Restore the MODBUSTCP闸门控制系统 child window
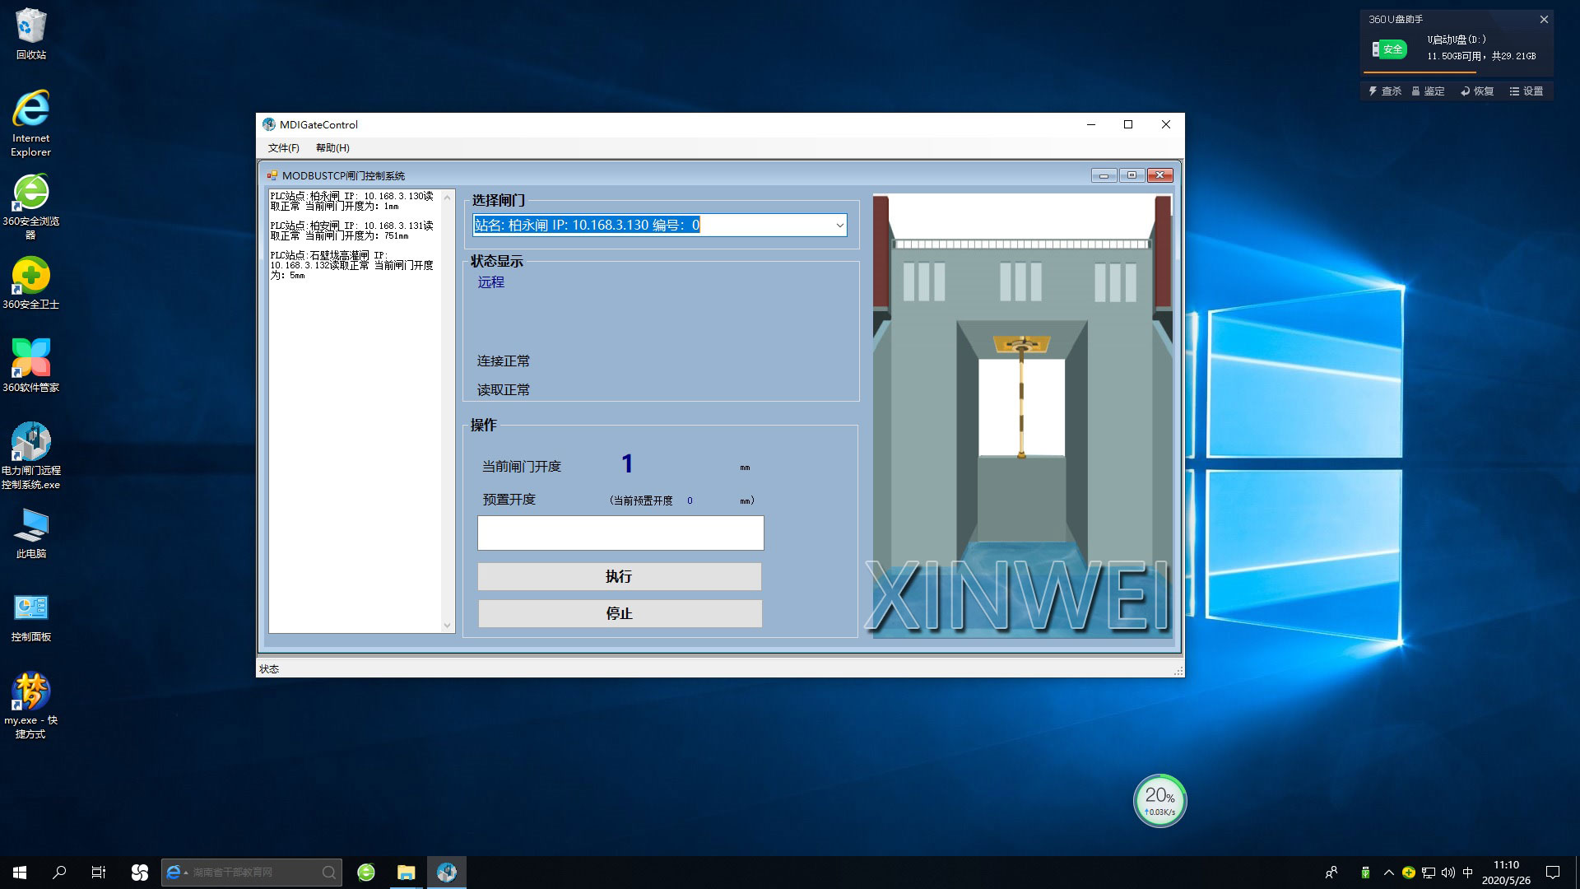This screenshot has width=1580, height=889. (1132, 175)
